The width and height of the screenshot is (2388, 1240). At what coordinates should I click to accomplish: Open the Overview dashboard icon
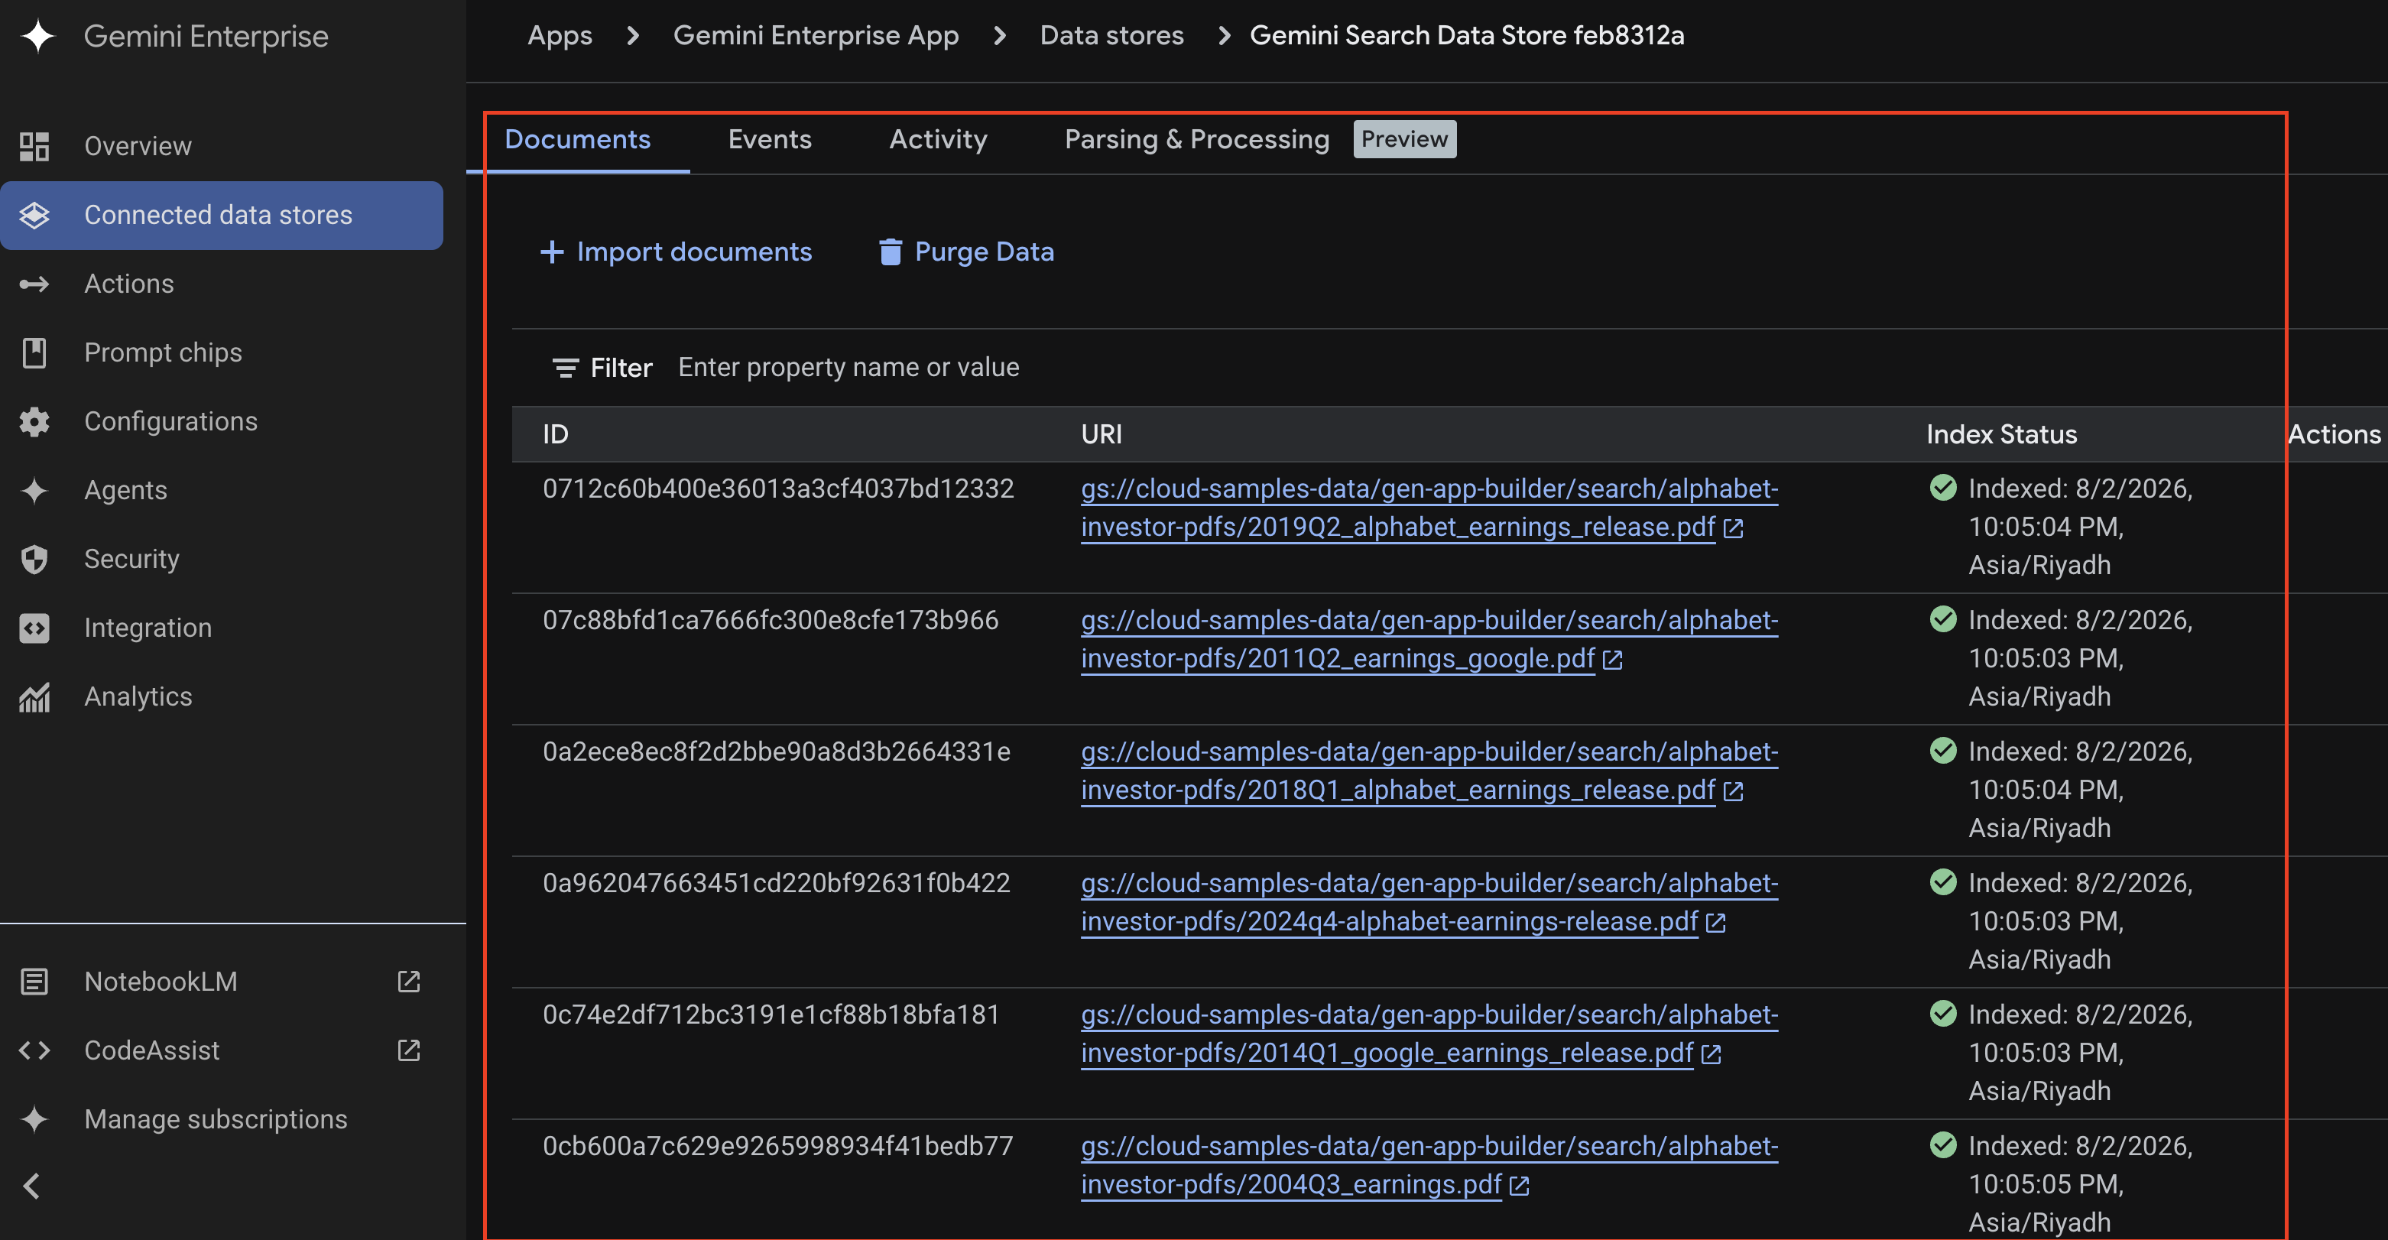(34, 145)
